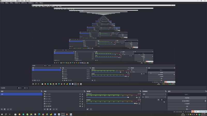Image resolution: width=207 pixels, height=116 pixels.
Task: Click the streaming button at top of Controls
Action: (187, 95)
